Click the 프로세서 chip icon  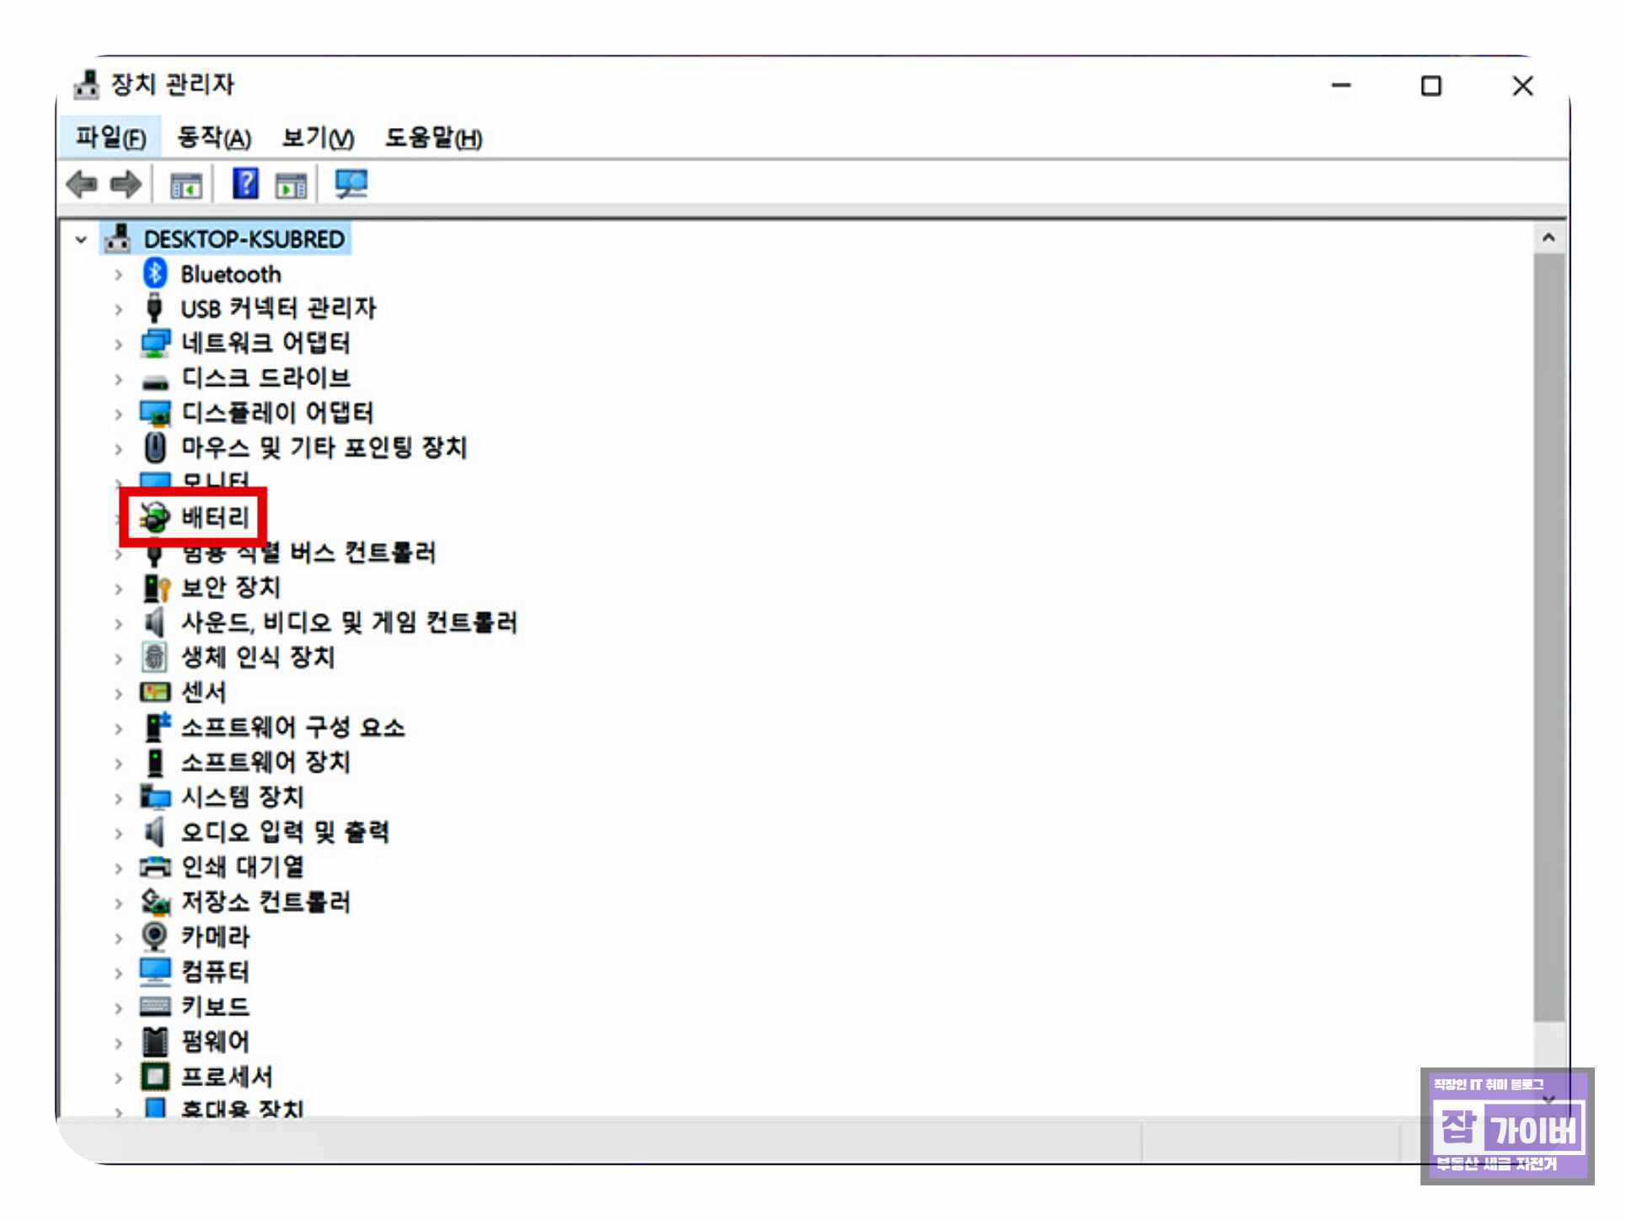tap(155, 1076)
